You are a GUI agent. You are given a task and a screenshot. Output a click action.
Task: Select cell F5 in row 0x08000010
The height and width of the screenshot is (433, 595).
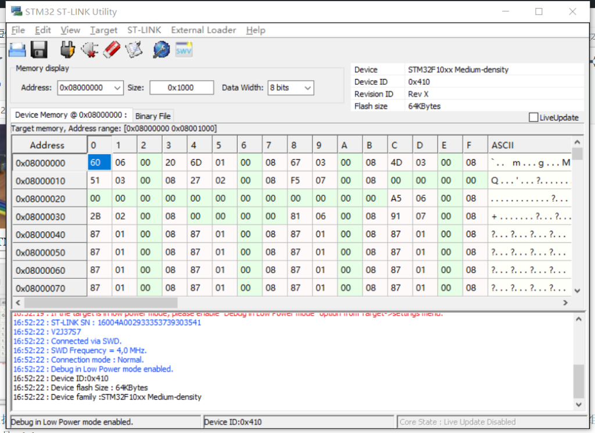tap(300, 180)
